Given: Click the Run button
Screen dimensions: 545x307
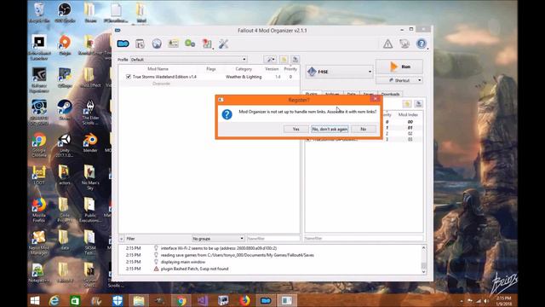Looking at the screenshot, I should coord(399,67).
